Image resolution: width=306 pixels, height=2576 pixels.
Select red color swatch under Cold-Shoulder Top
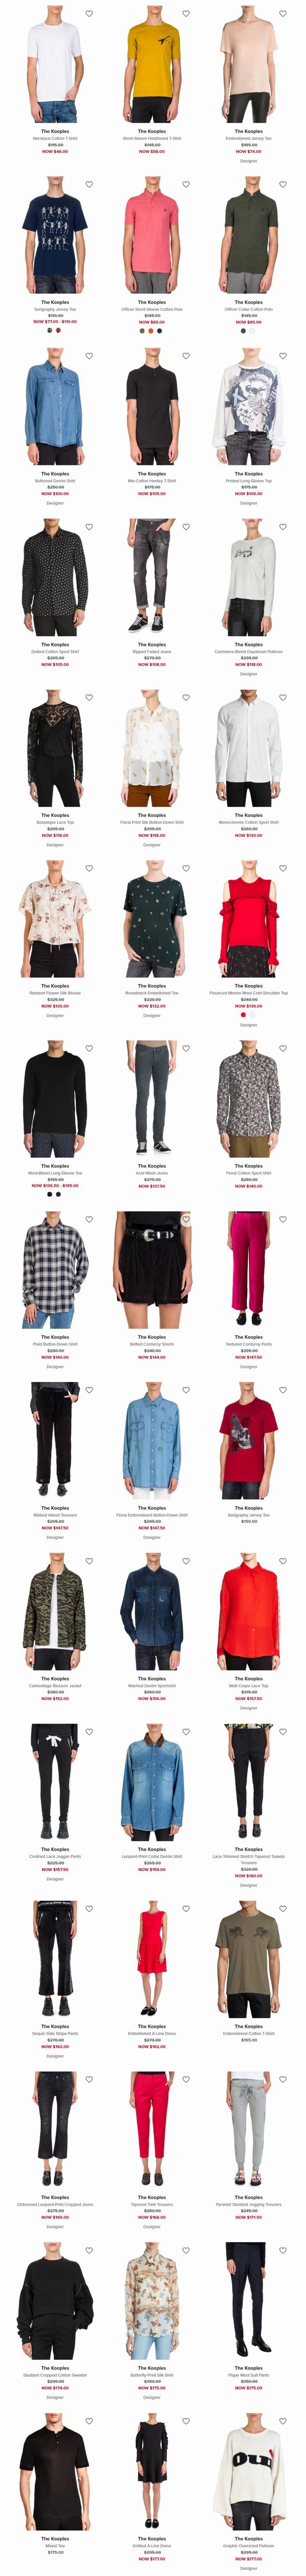[243, 1015]
